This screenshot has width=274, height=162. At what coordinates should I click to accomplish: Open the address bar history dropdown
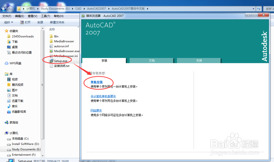coord(253,9)
